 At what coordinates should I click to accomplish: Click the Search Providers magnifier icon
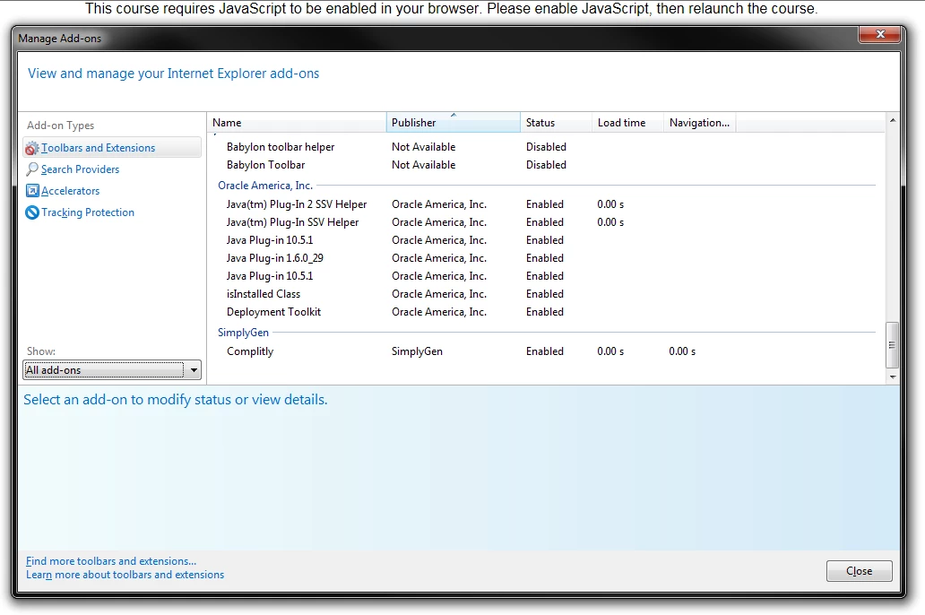pos(32,169)
